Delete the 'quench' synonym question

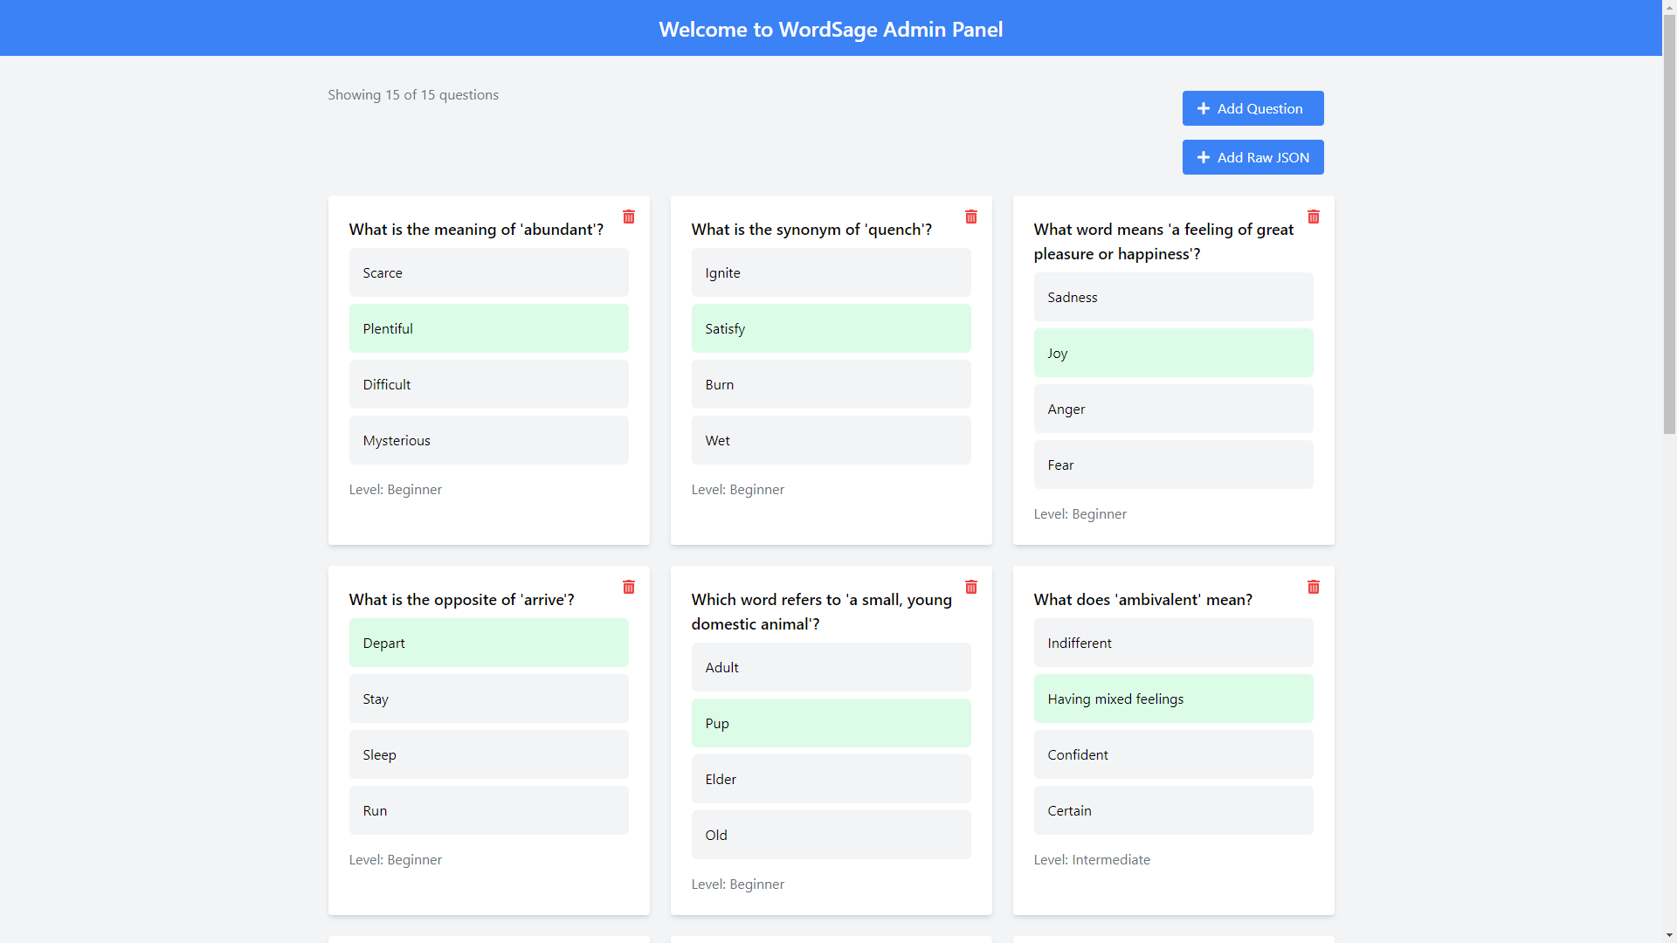click(x=971, y=217)
